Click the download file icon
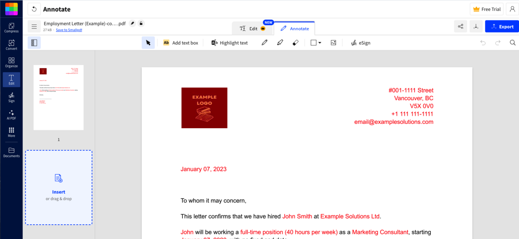The image size is (519, 239). click(x=476, y=26)
